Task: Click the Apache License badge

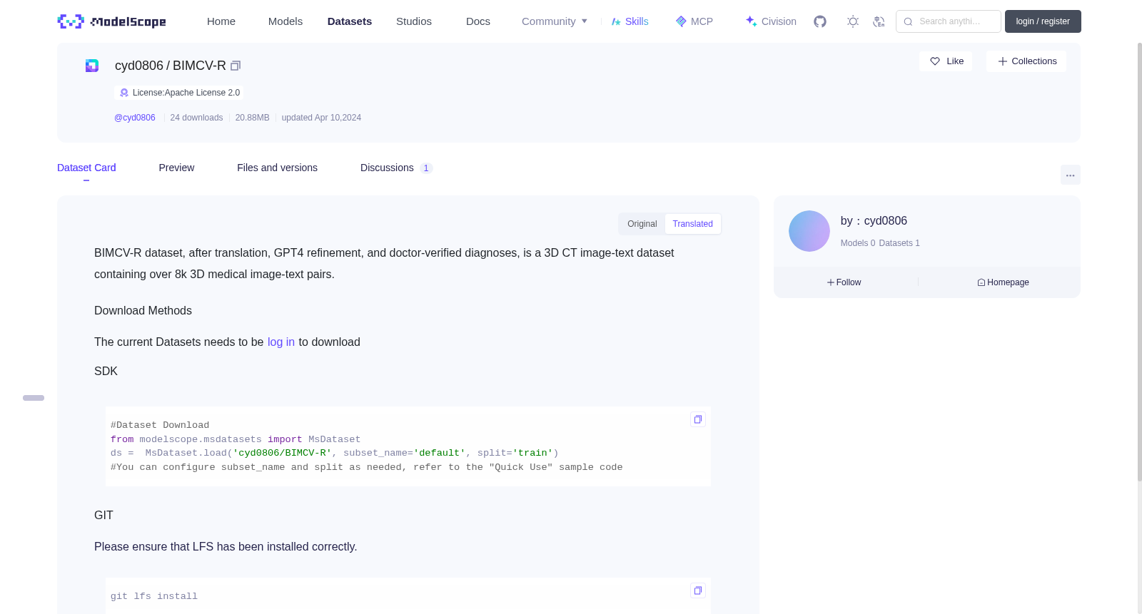Action: click(x=179, y=93)
